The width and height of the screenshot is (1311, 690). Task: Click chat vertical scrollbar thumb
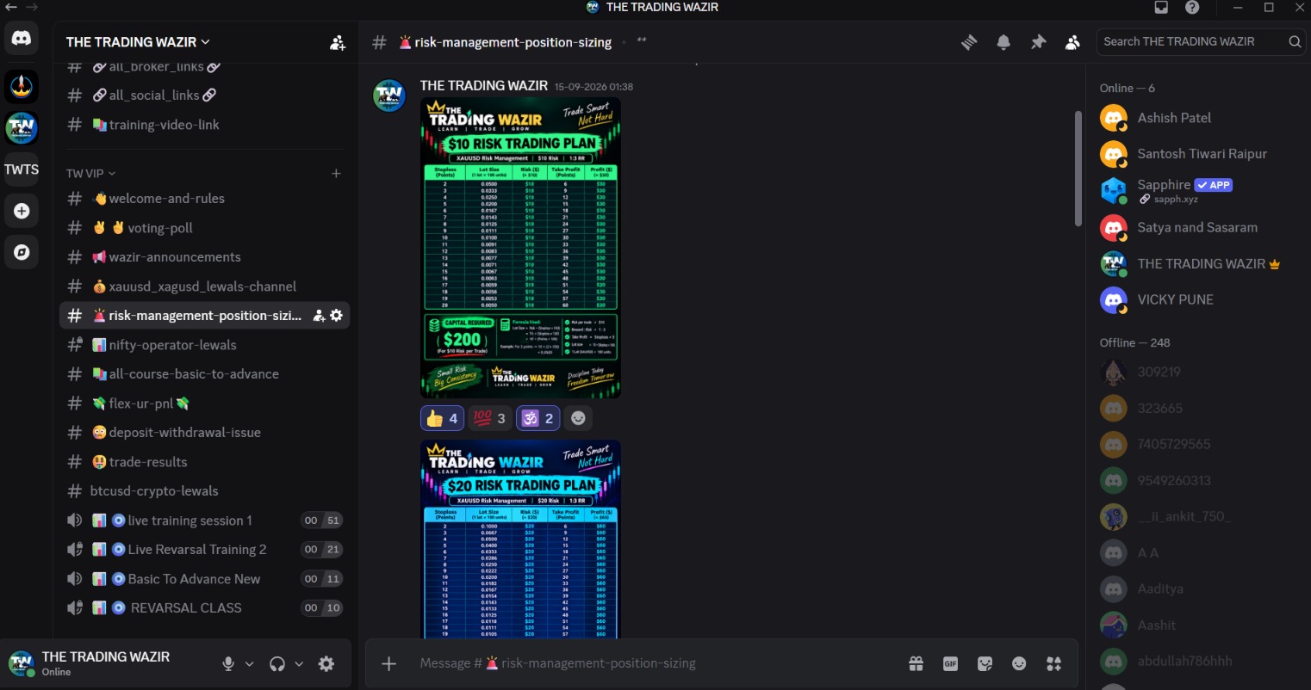click(1078, 169)
